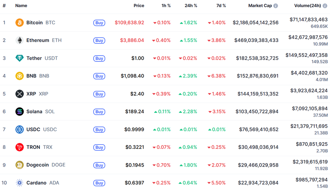Sort table by Price column header
The width and height of the screenshot is (330, 190).
[139, 6]
